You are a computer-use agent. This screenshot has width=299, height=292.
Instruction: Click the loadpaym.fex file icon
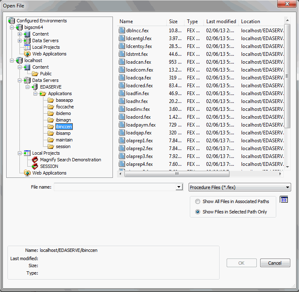[x=122, y=124]
